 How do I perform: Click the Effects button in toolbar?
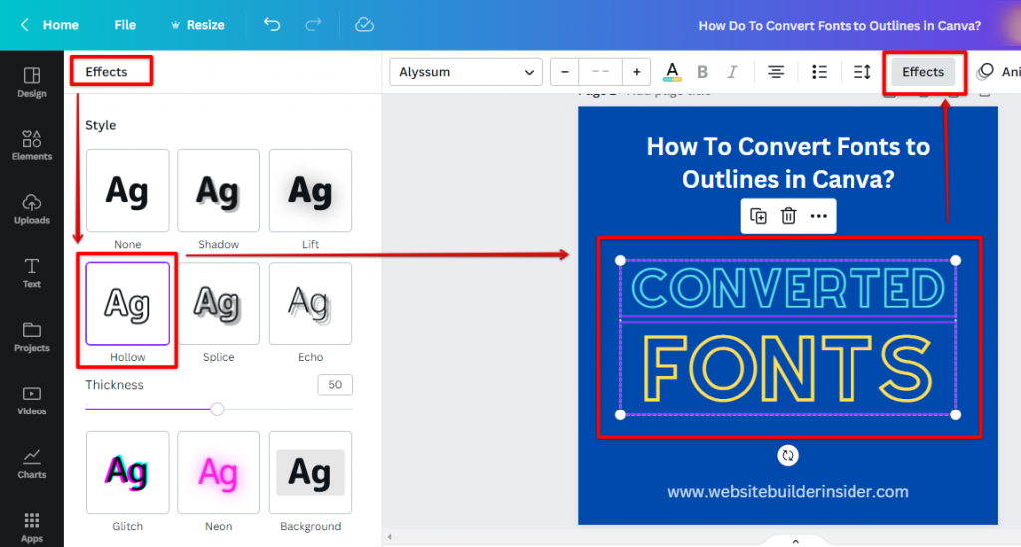pos(922,72)
